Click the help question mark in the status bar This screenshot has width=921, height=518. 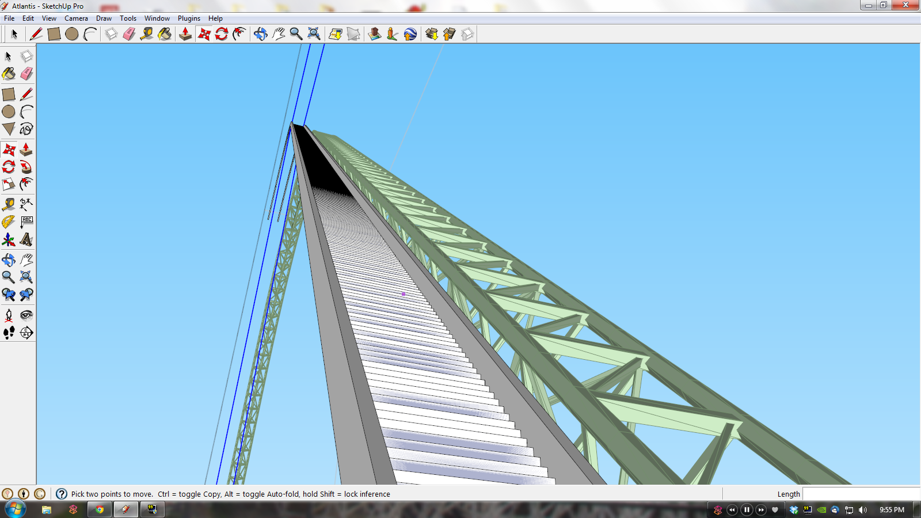tap(62, 494)
